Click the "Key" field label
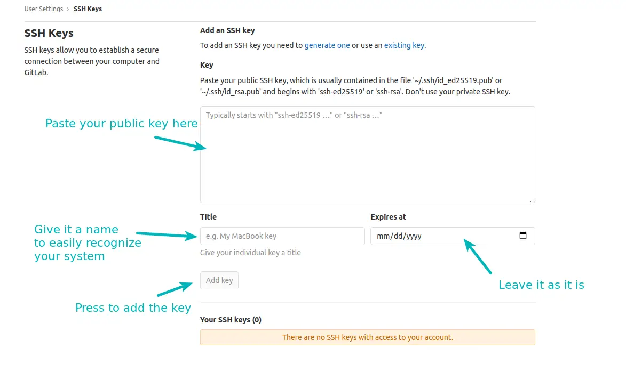Viewport: 626px width, 372px height. coord(207,65)
